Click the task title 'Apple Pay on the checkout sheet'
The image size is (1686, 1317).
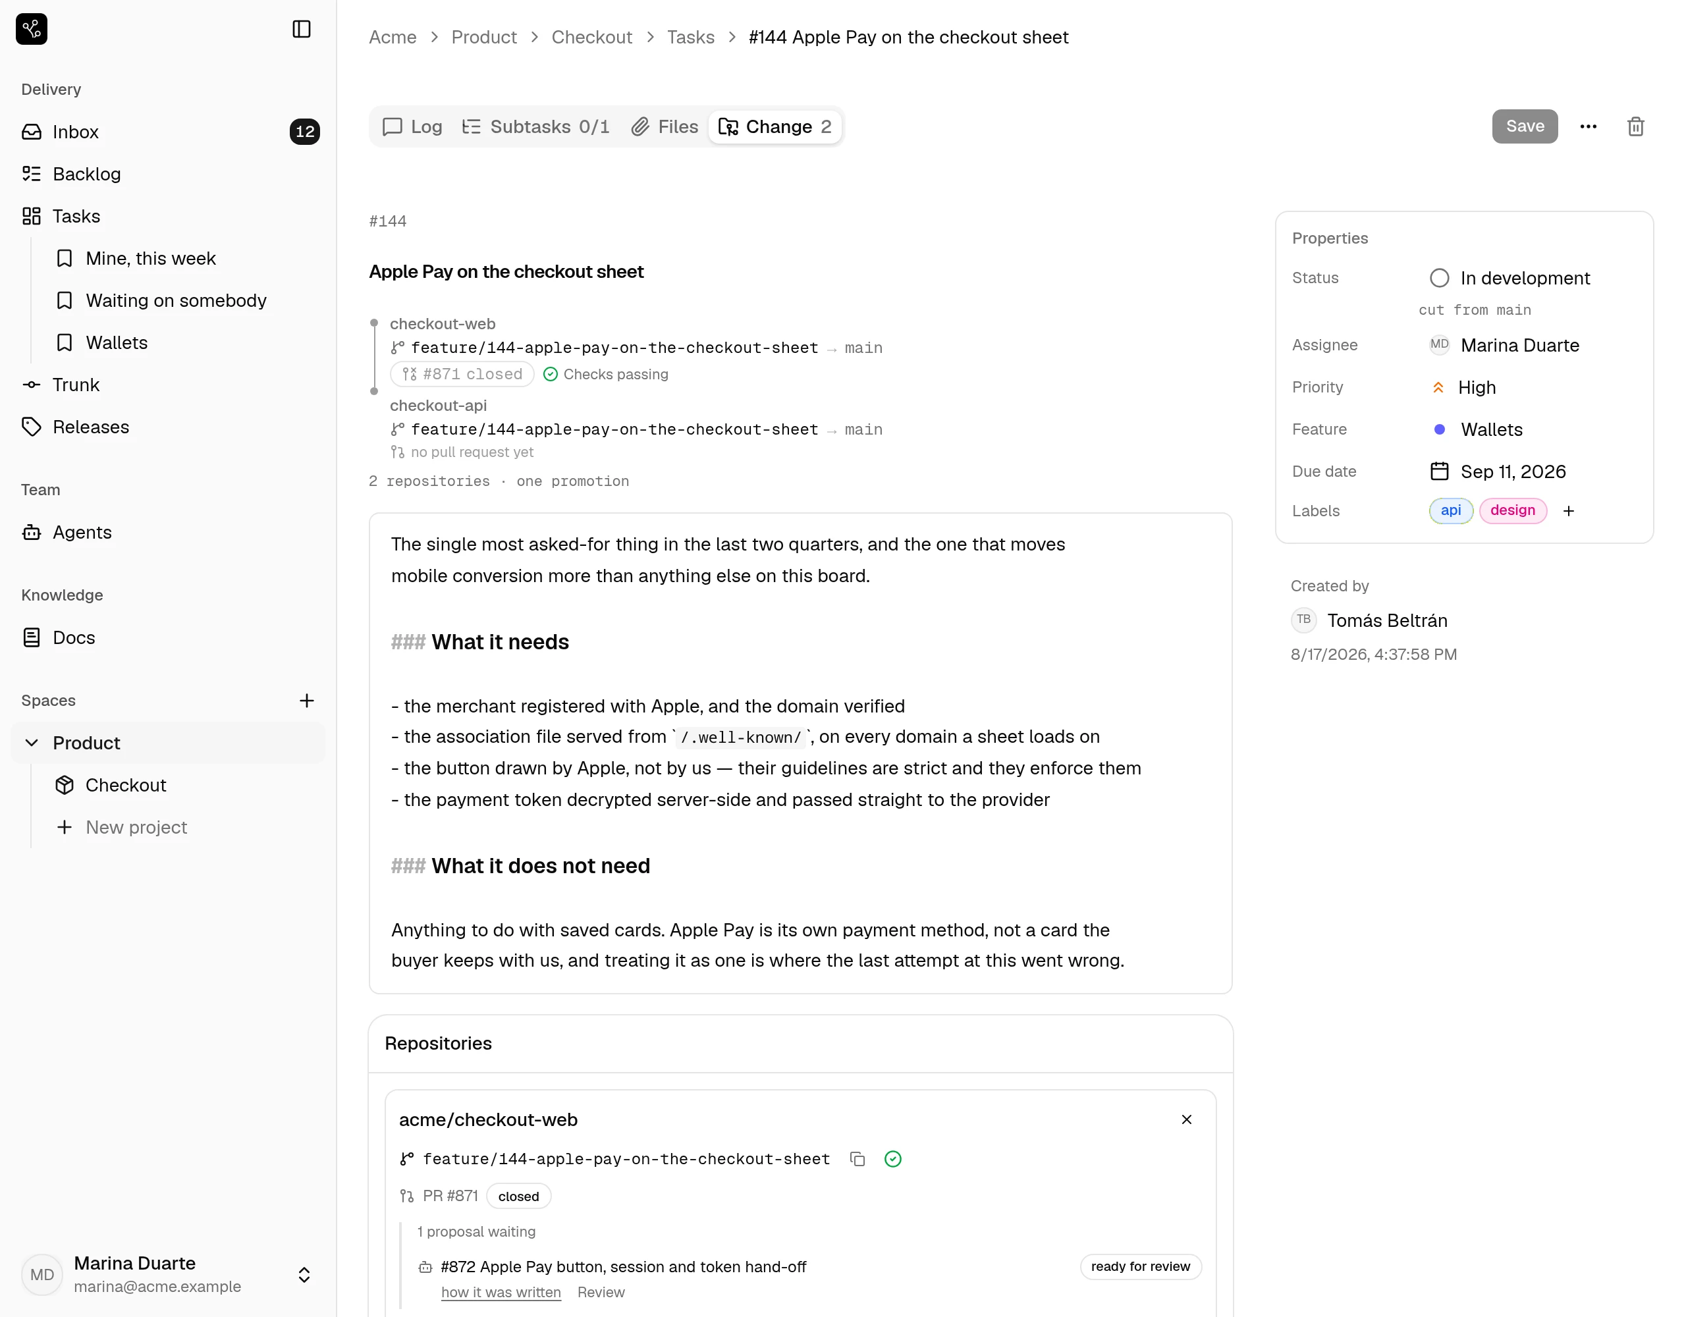(x=506, y=272)
